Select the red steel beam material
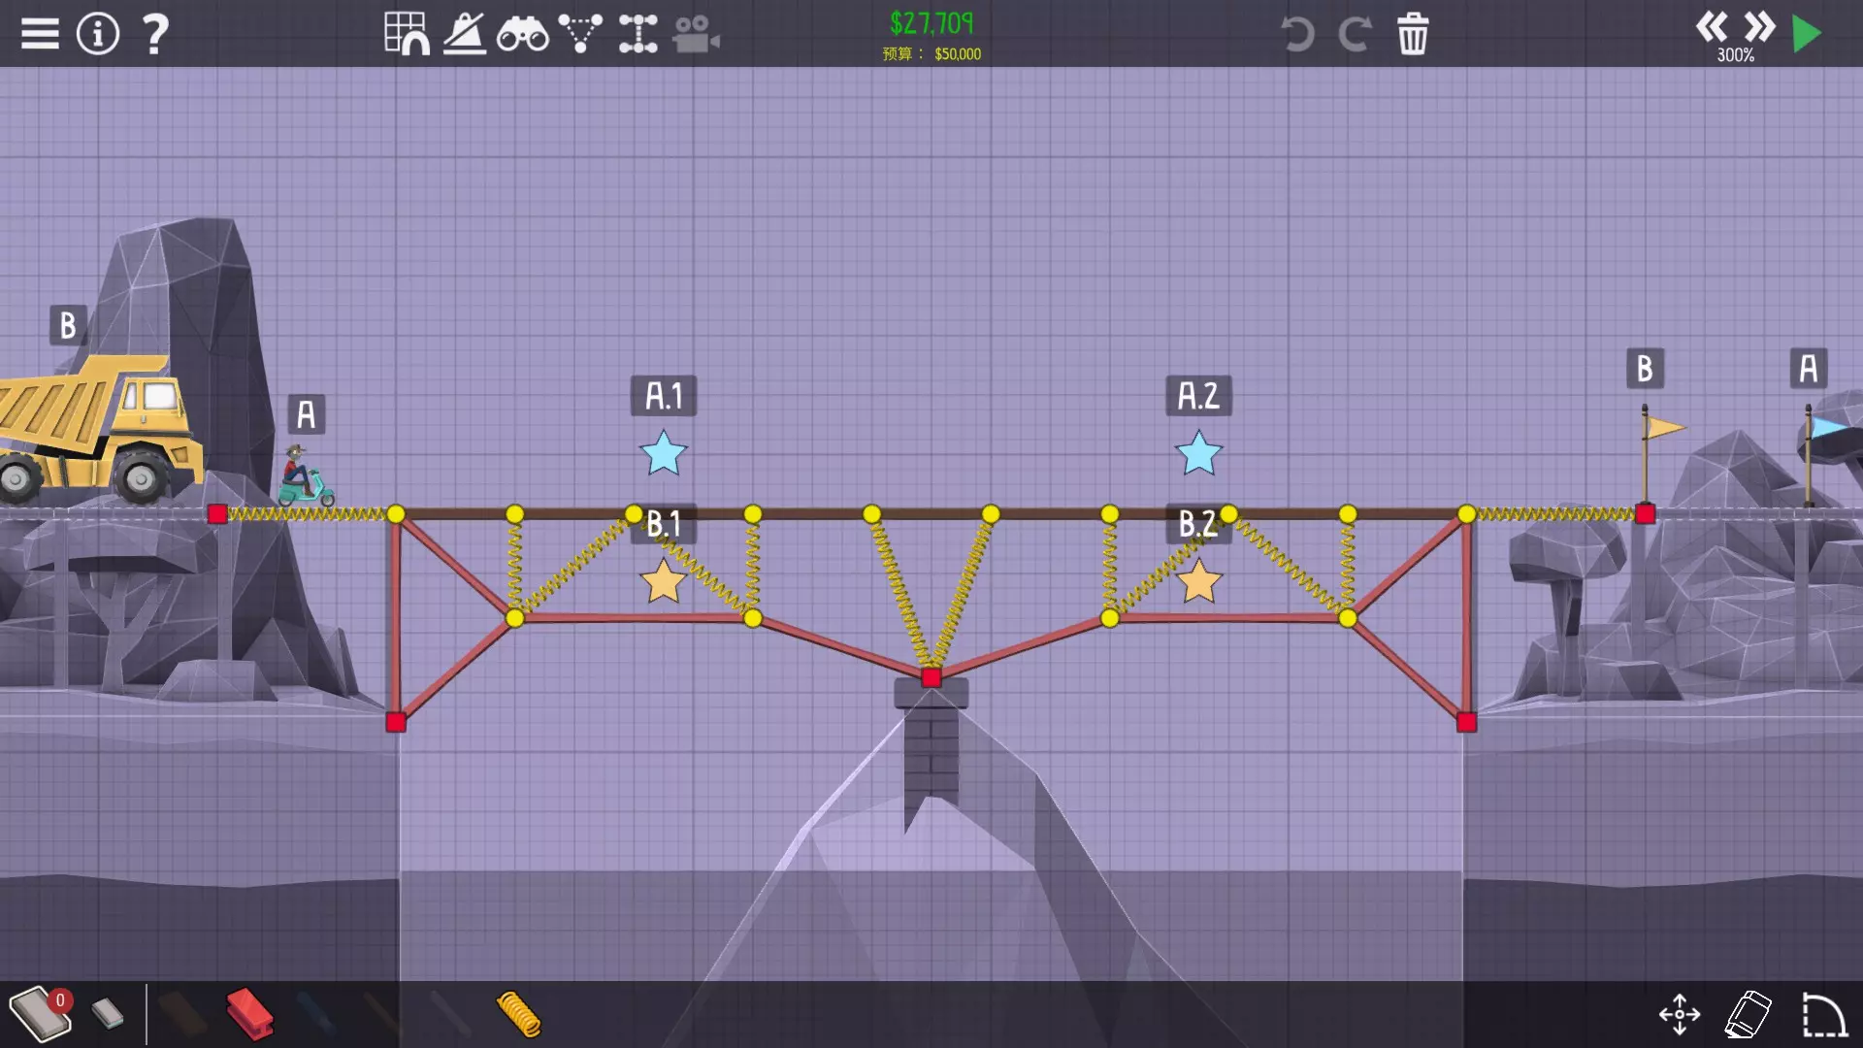Screen dimensions: 1863x1048 coord(249,1014)
